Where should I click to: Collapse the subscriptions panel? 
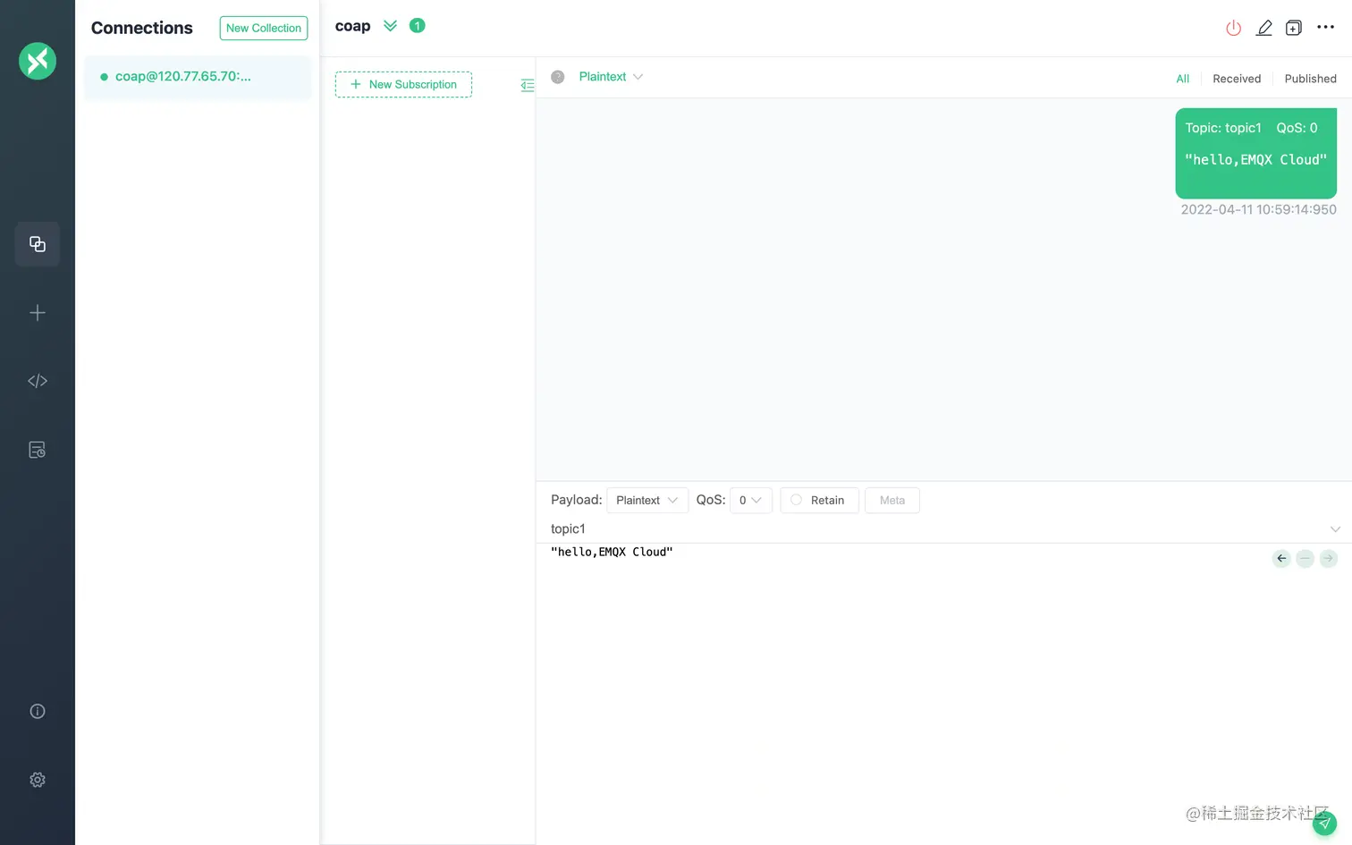click(x=528, y=84)
